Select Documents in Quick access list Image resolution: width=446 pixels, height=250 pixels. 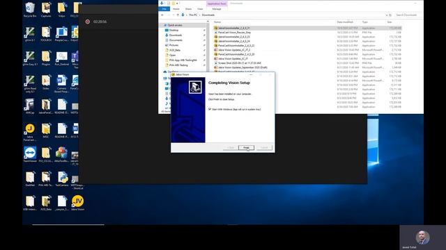176,40
